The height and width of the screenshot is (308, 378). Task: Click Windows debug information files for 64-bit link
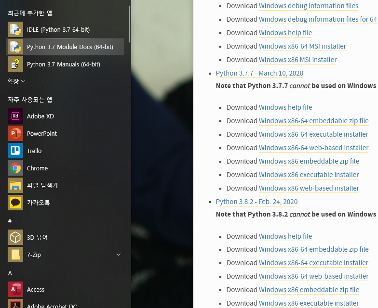[318, 19]
